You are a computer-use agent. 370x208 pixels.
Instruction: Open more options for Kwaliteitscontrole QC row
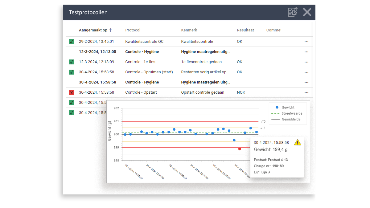tap(306, 42)
